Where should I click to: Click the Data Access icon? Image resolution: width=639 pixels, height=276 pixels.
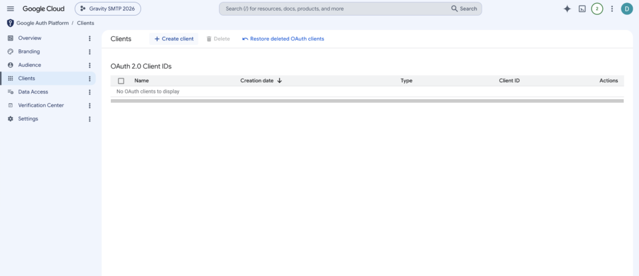[x=11, y=92]
